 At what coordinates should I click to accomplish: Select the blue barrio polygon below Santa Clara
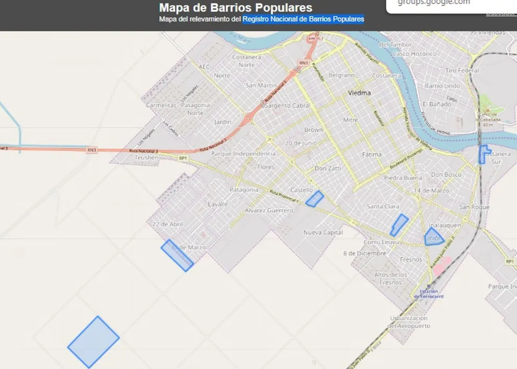(399, 225)
